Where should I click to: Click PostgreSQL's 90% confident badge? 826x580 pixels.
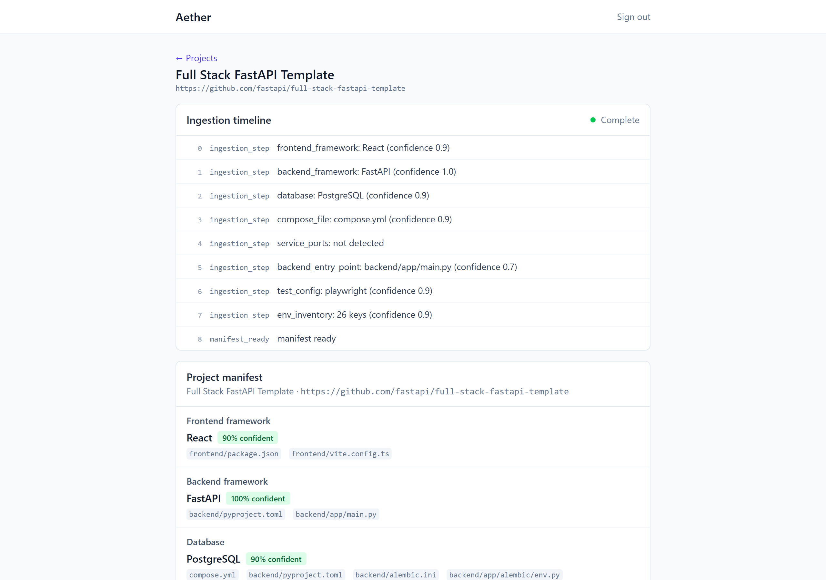click(276, 559)
